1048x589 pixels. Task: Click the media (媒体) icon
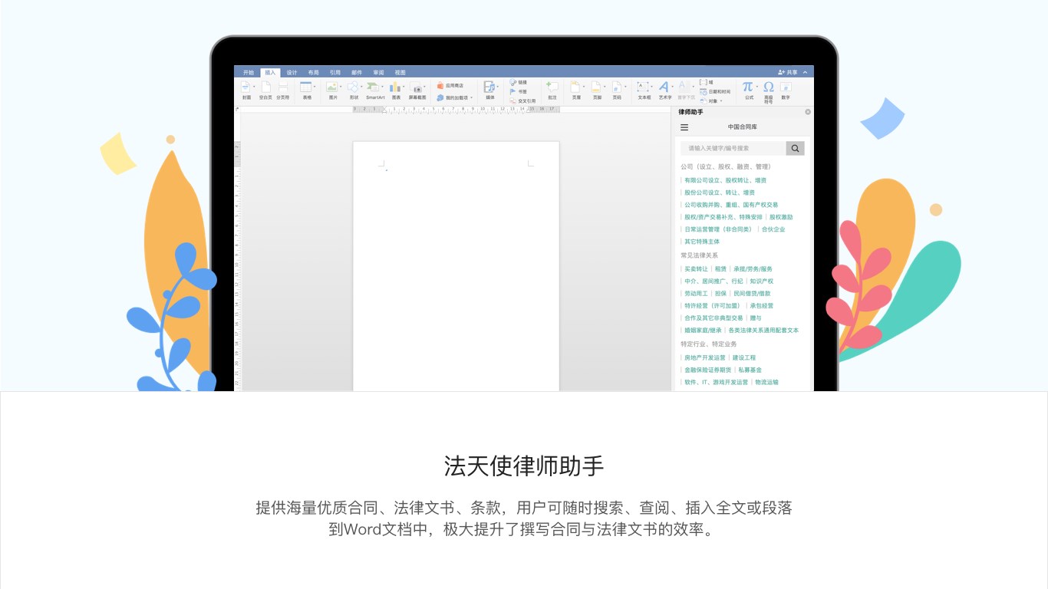click(489, 87)
